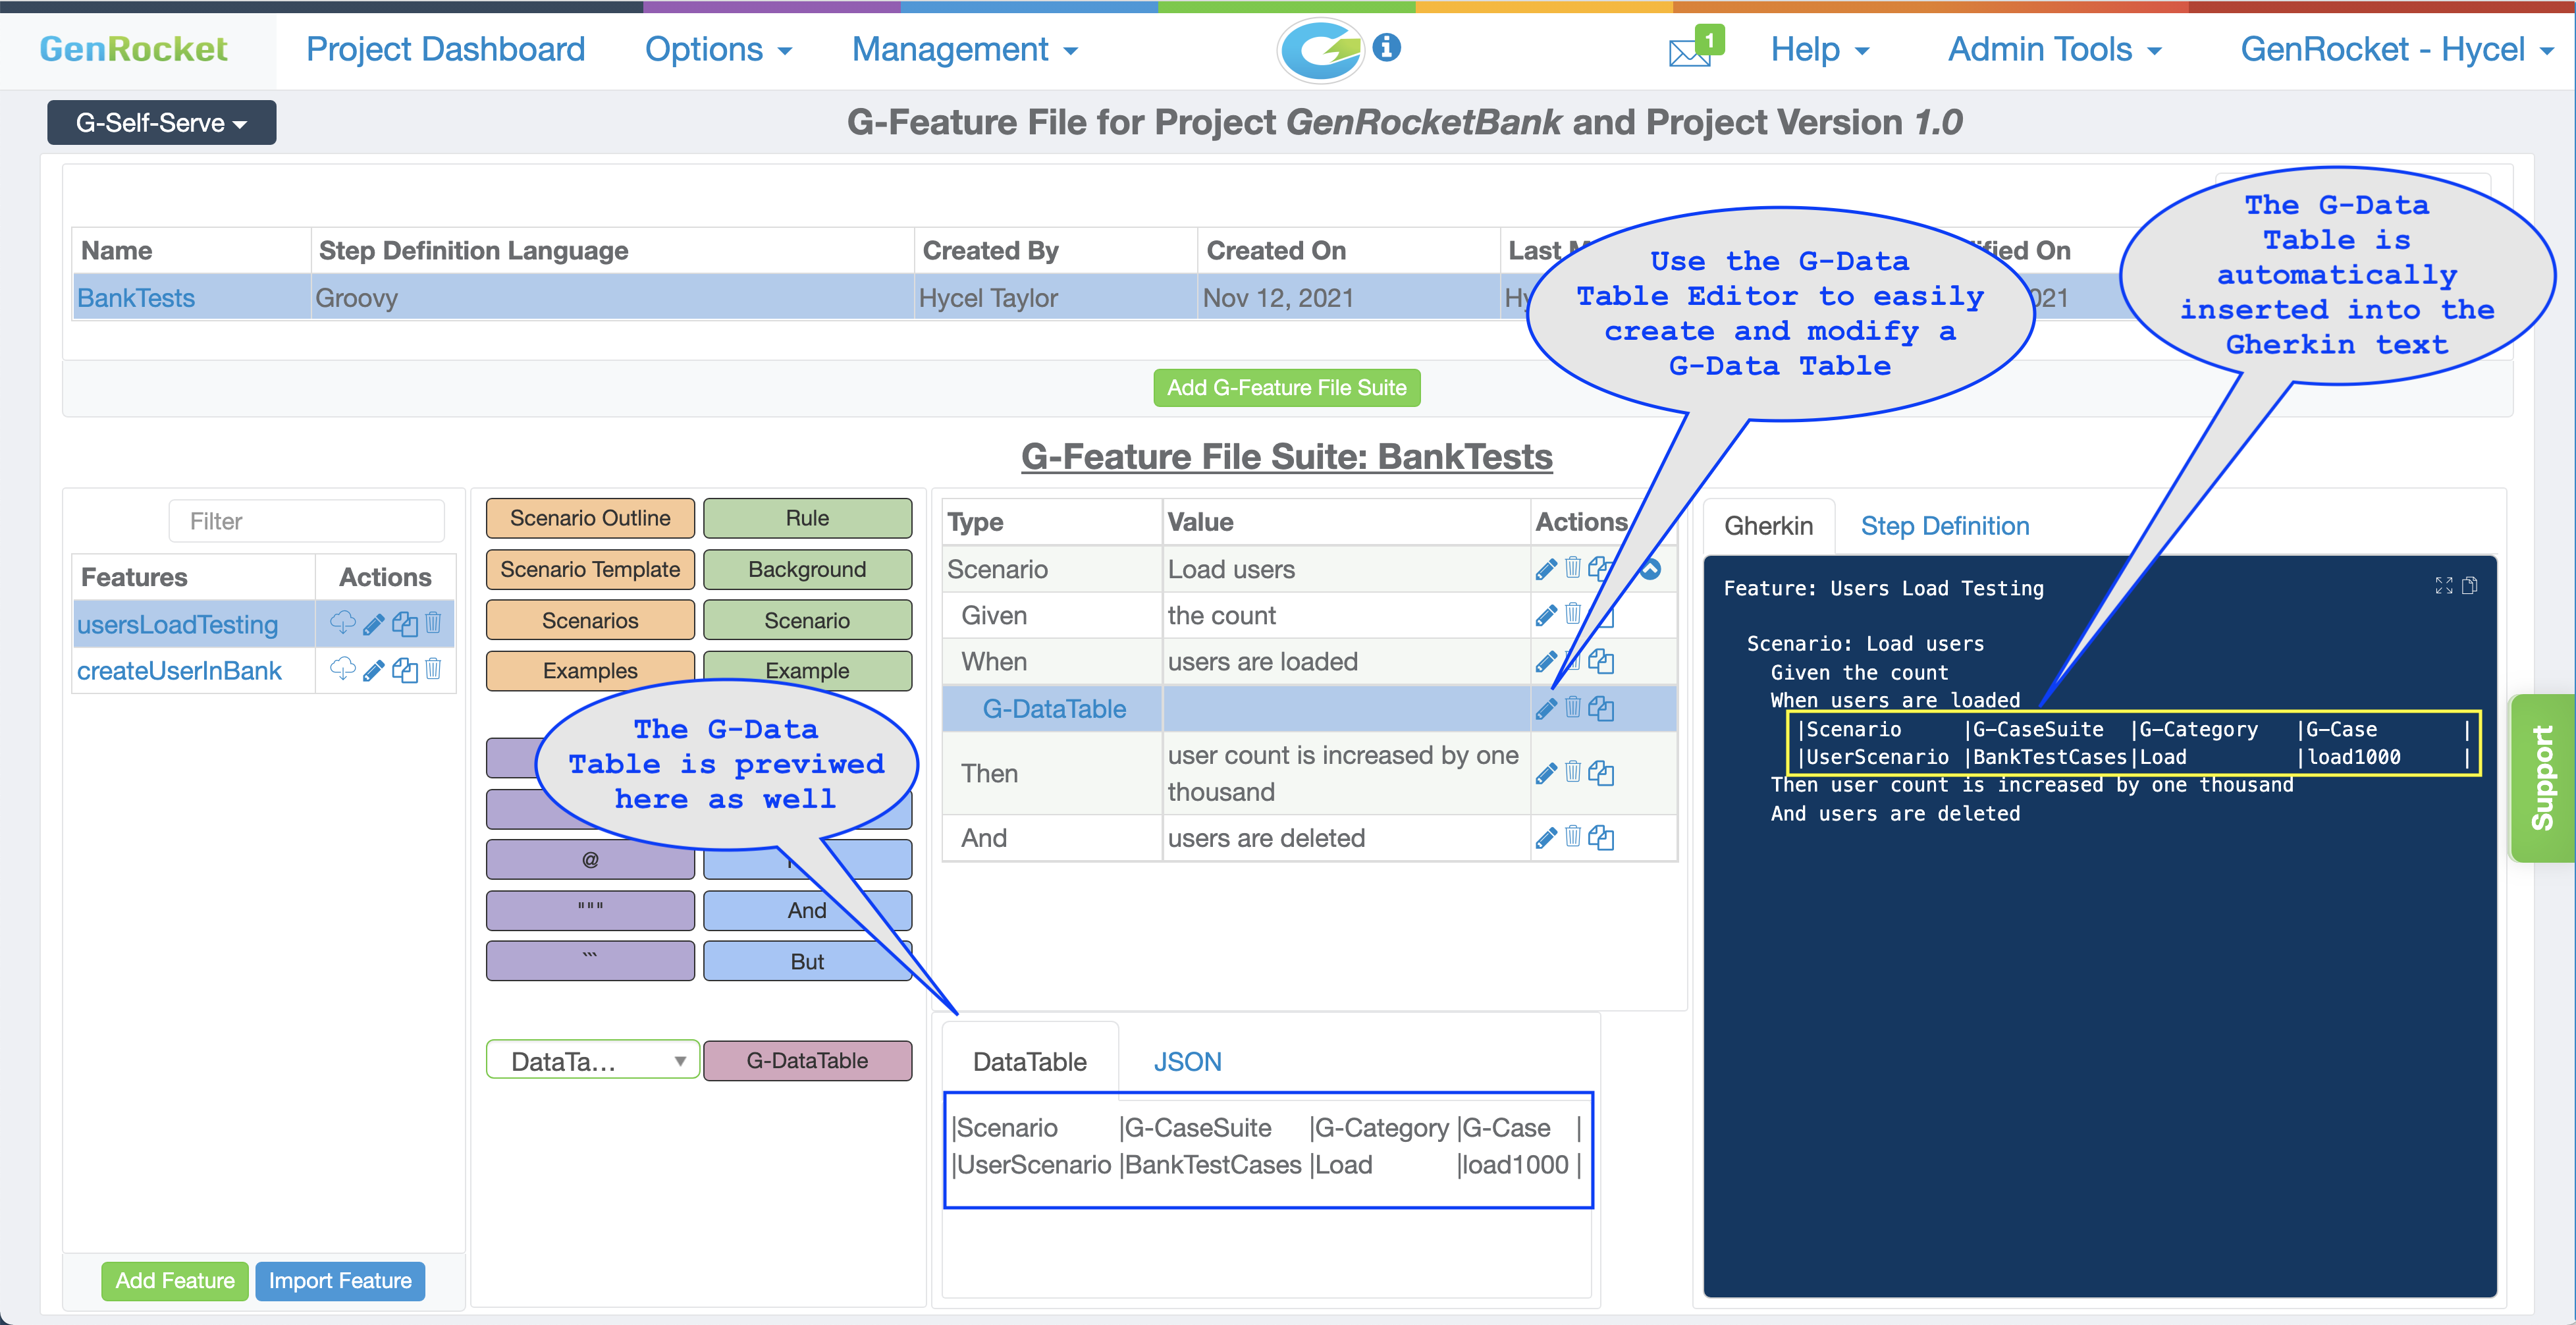Switch to the Step Definition tab
2576x1325 pixels.
[1944, 526]
